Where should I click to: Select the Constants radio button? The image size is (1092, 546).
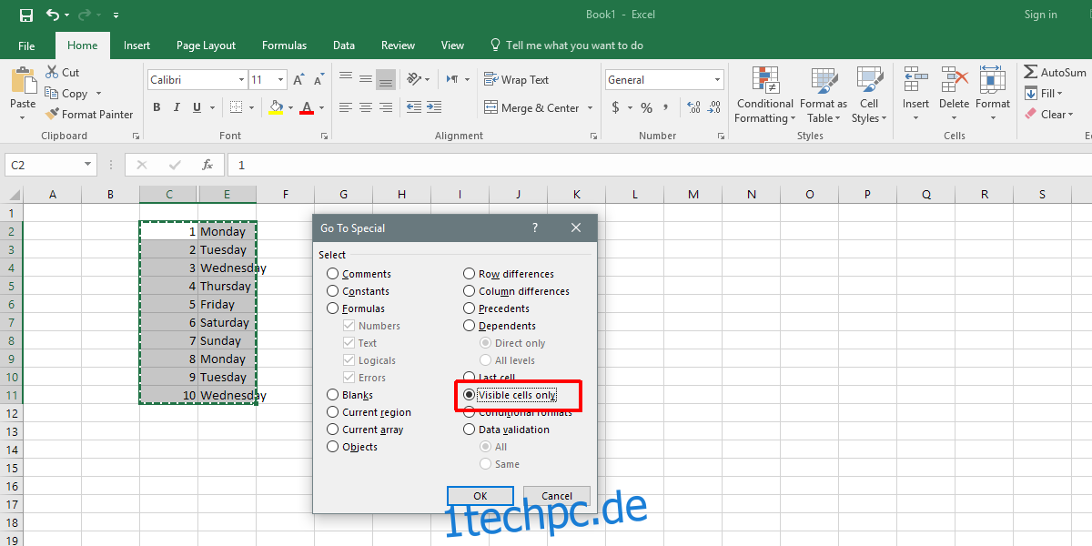(x=333, y=291)
